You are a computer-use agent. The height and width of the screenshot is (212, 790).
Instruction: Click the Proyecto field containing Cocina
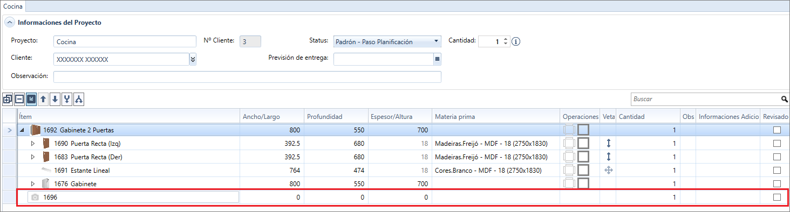125,41
